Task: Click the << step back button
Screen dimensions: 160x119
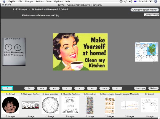Action: (55, 88)
